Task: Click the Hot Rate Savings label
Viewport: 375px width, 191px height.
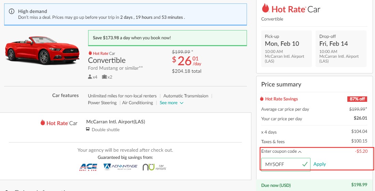Action: pos(281,99)
